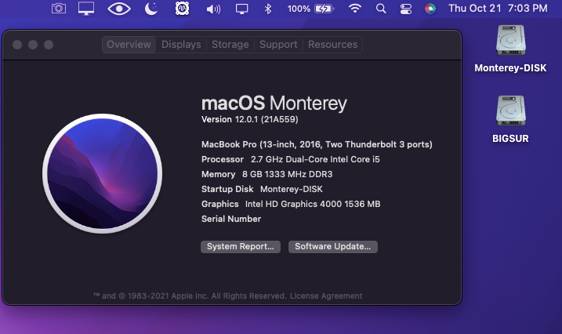Open the Bluetooth menu

coord(268,9)
